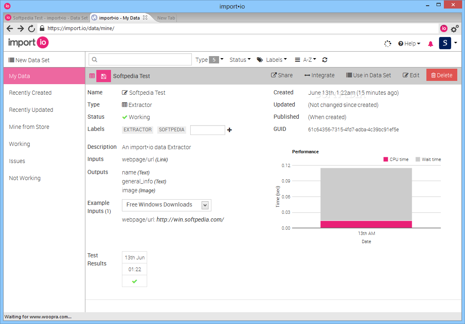
Task: Click the SOFTPEDIA label tag
Action: point(172,130)
